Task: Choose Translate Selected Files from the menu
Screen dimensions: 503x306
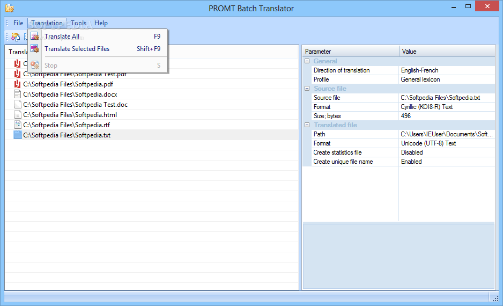Action: point(98,49)
